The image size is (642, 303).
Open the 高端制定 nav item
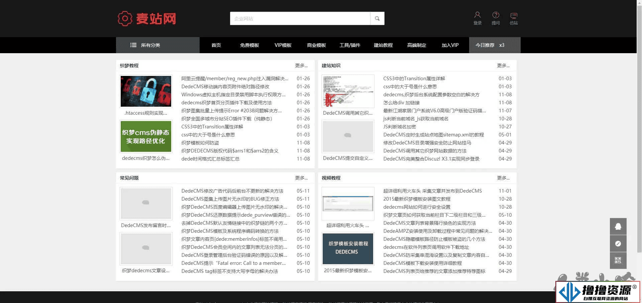pyautogui.click(x=417, y=45)
